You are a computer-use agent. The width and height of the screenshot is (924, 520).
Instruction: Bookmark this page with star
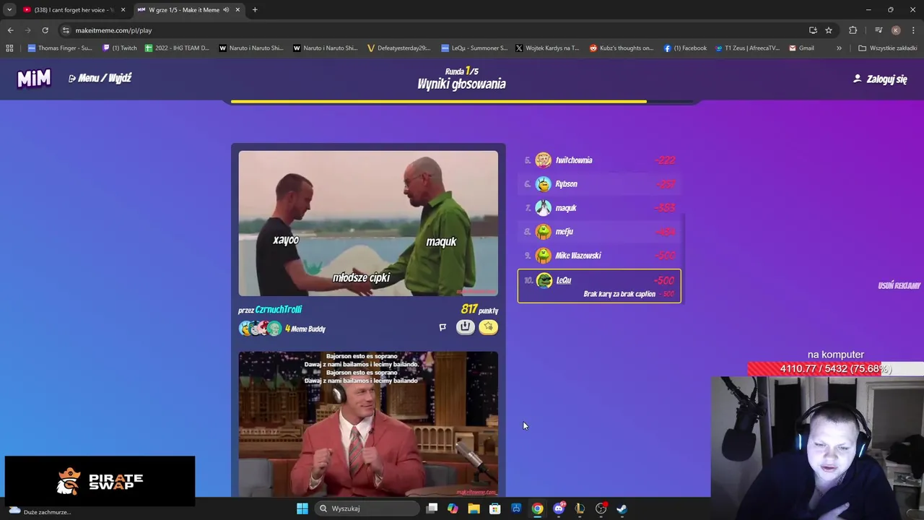(x=829, y=30)
